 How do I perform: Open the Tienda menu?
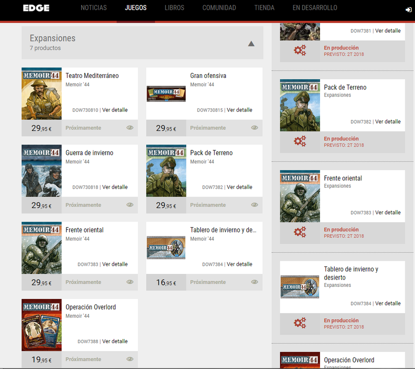click(264, 8)
